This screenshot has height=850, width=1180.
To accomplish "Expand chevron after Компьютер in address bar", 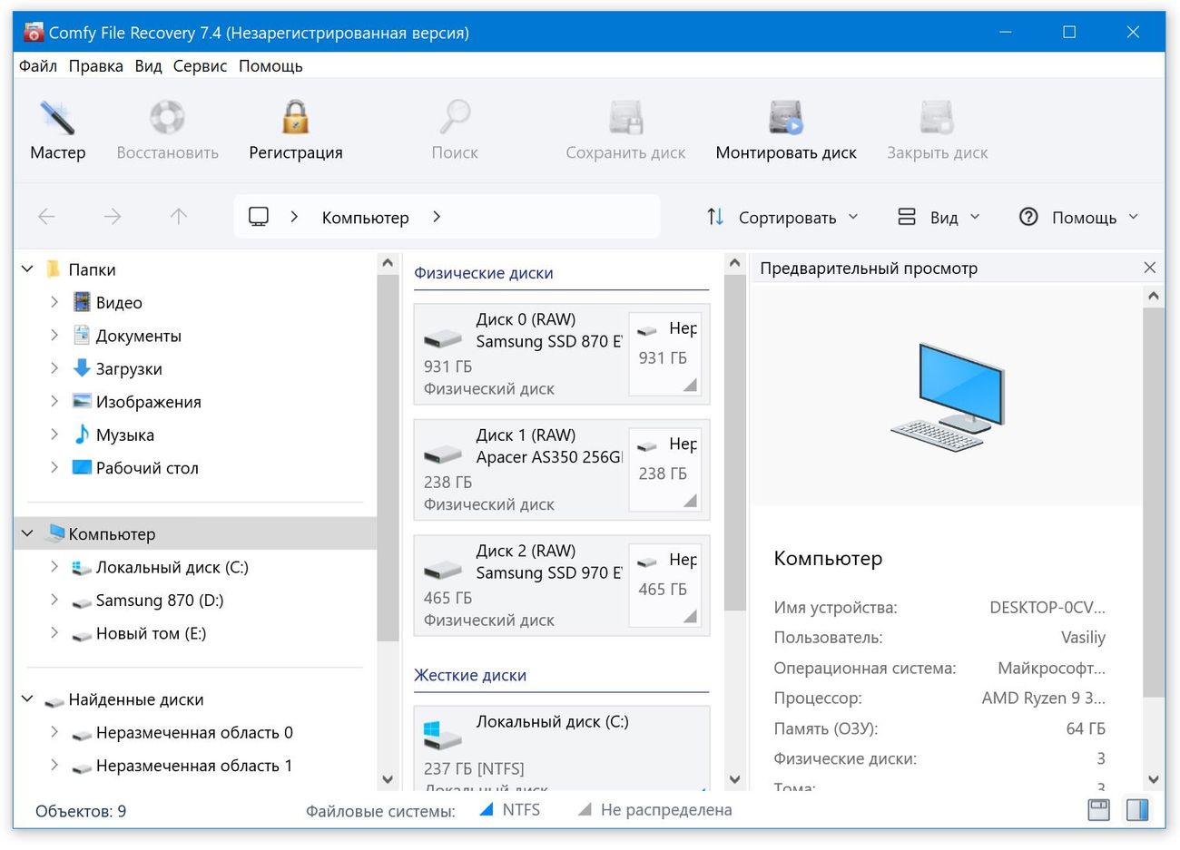I will tap(437, 217).
